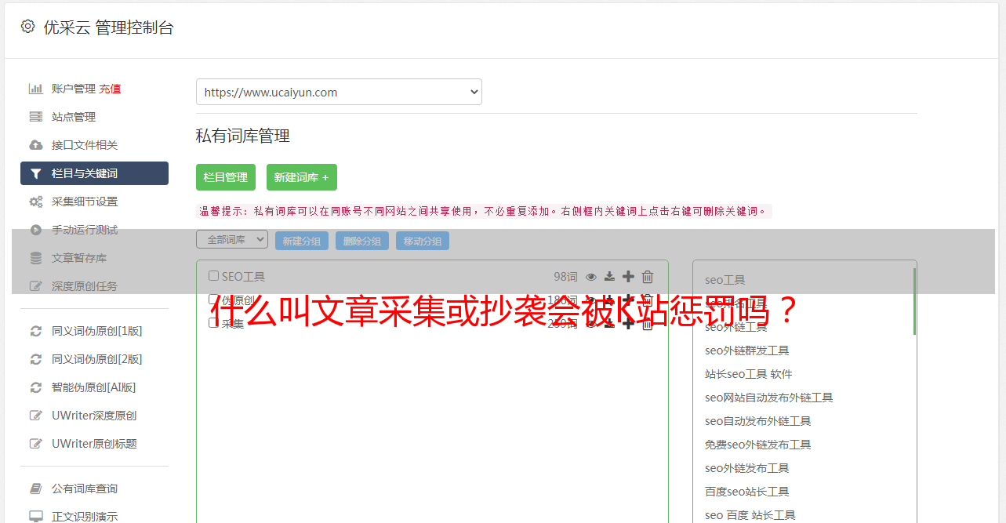Click the keyword list's green scrollbar

pos(914,301)
